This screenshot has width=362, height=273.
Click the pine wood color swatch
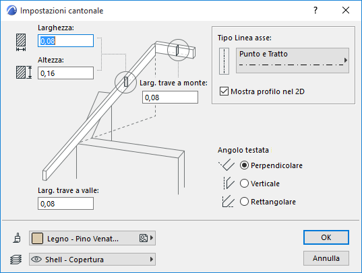click(x=37, y=238)
